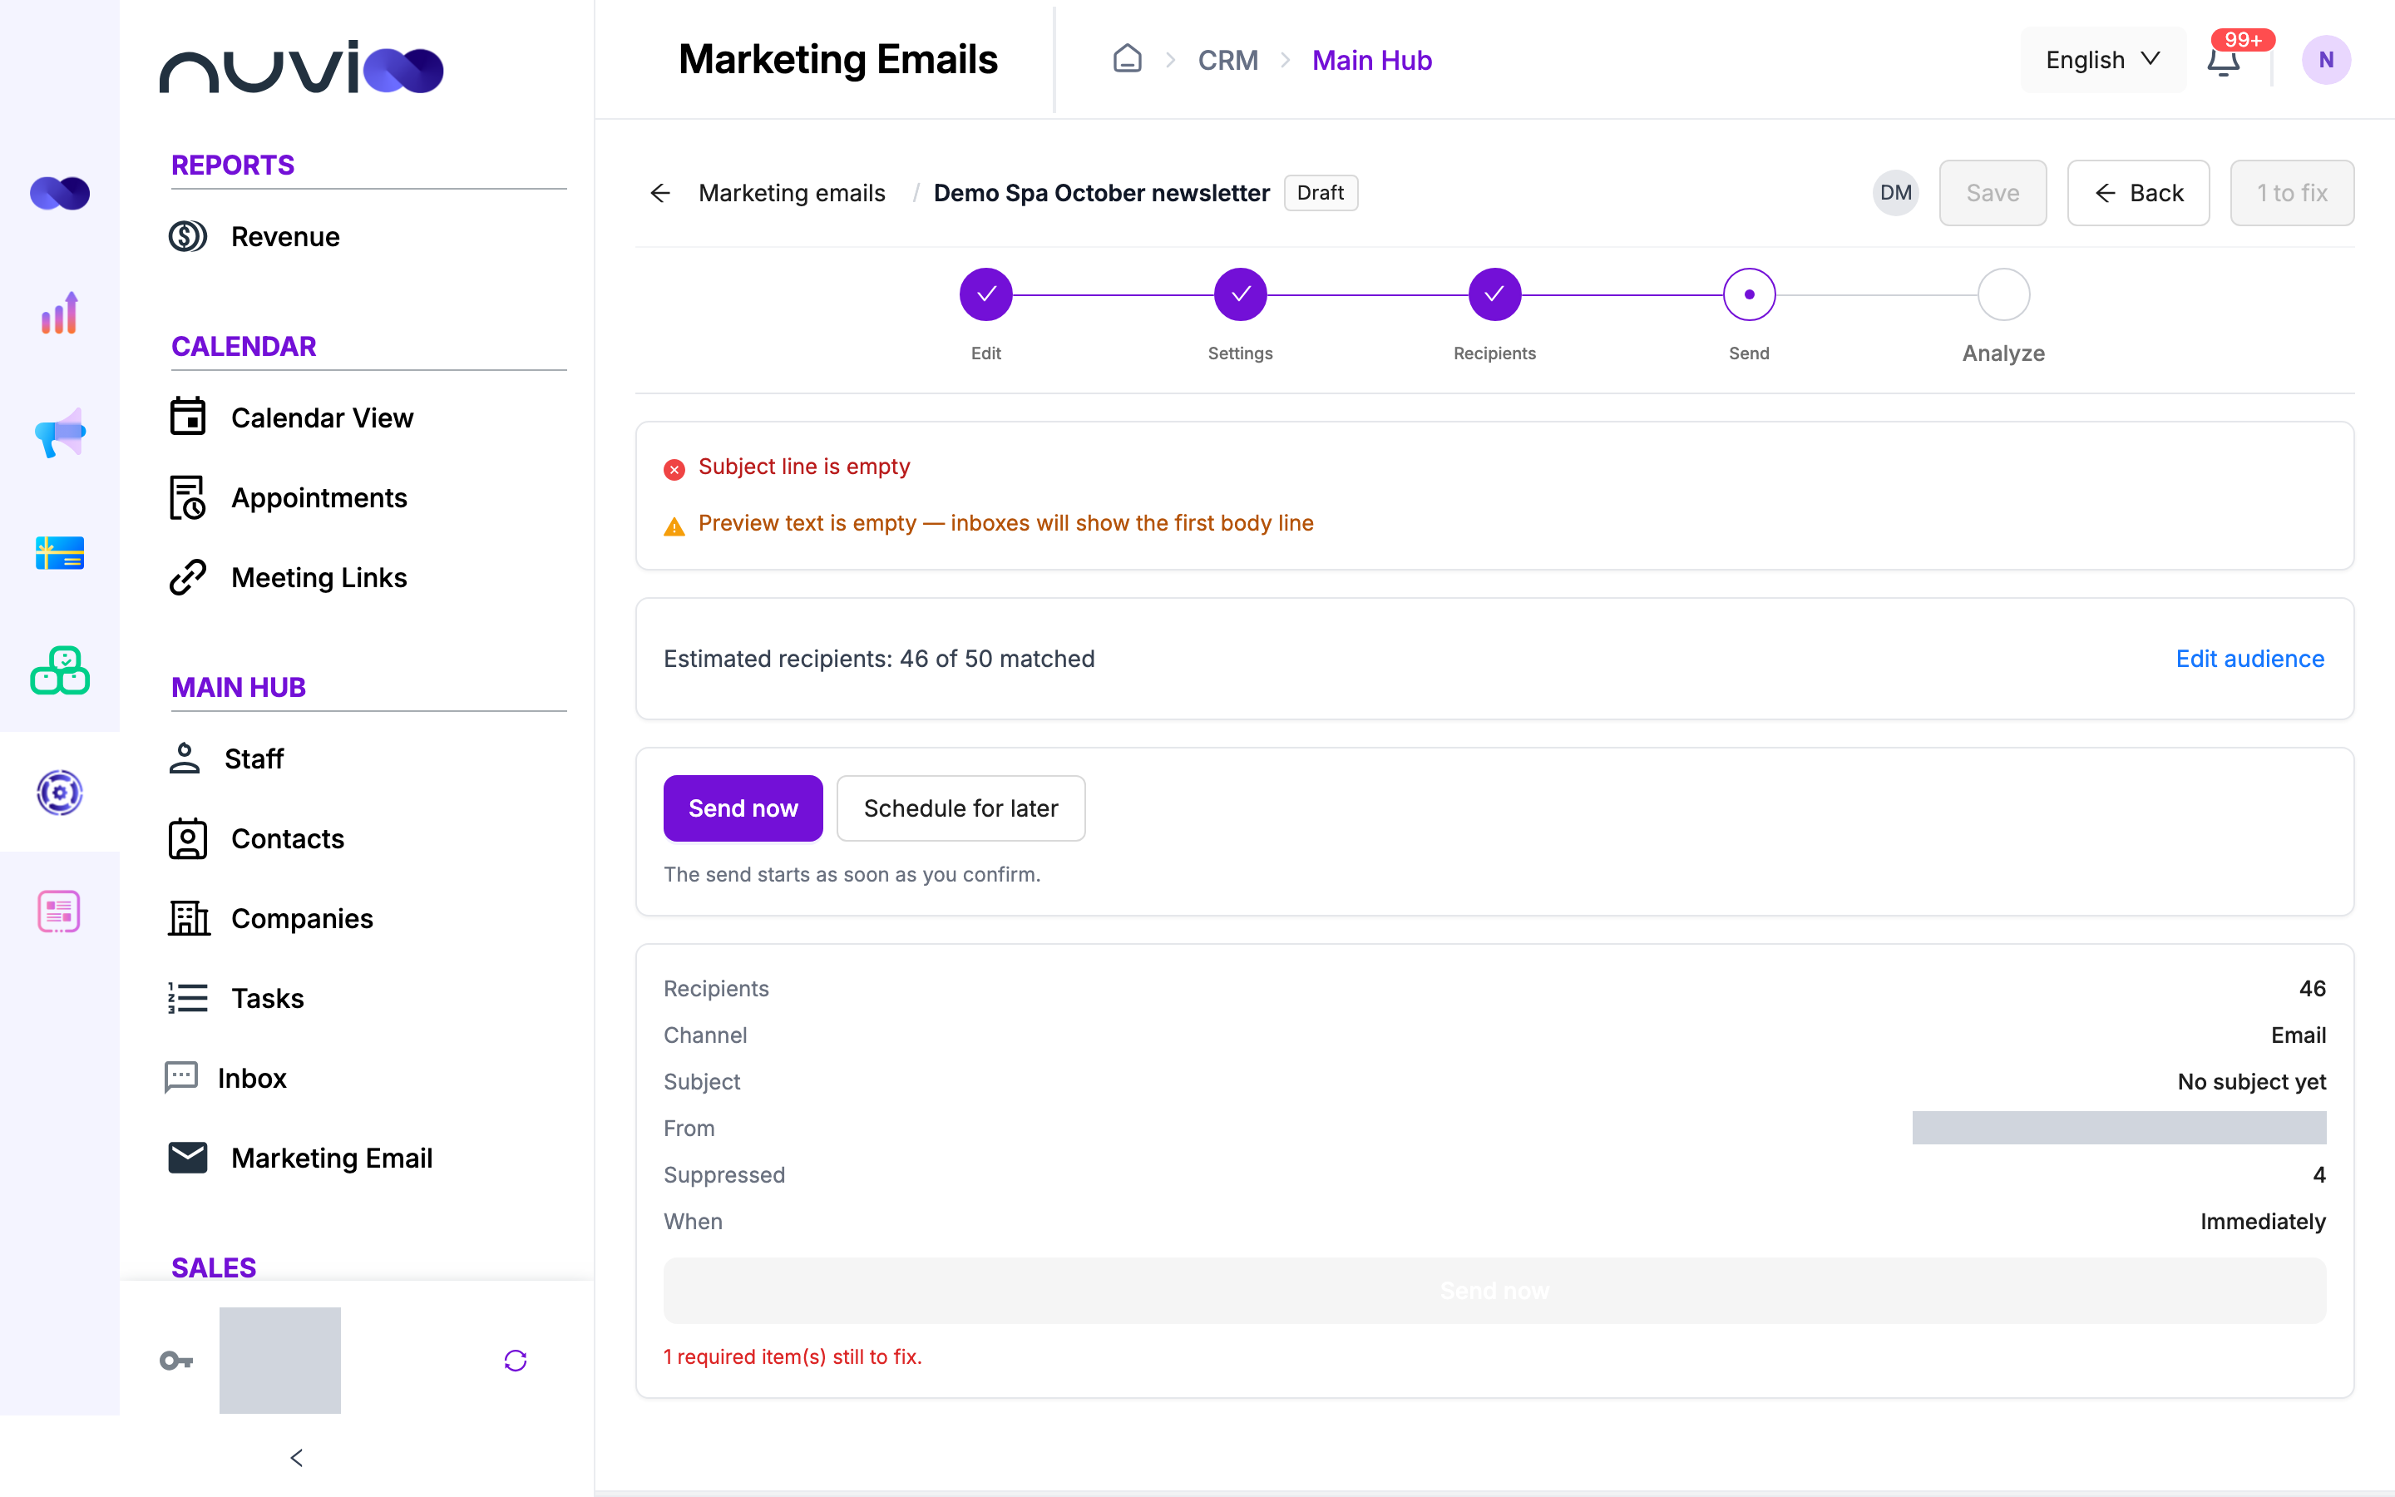
Task: Open the green cubes rail icon
Action: coord(59,671)
